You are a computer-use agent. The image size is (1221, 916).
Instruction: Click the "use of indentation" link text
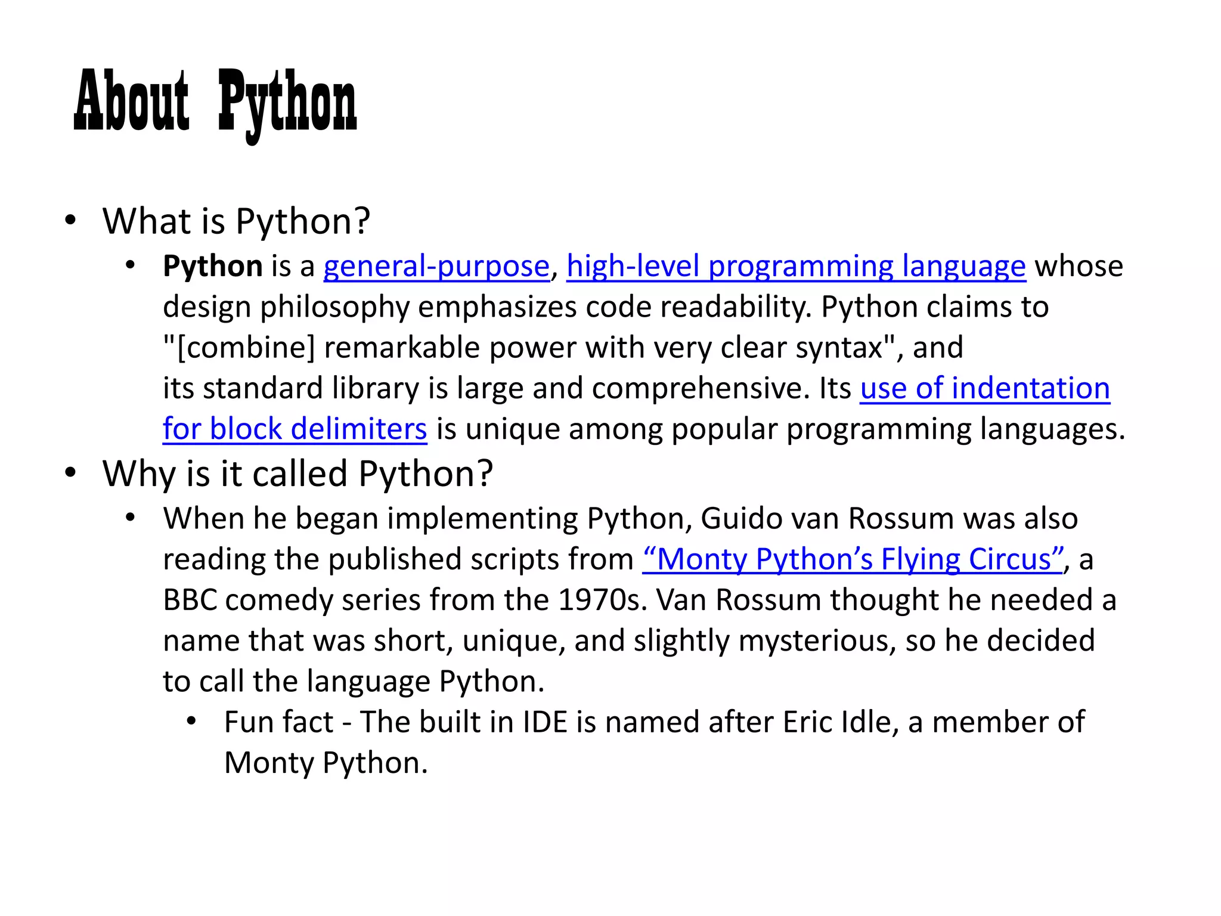coord(984,388)
